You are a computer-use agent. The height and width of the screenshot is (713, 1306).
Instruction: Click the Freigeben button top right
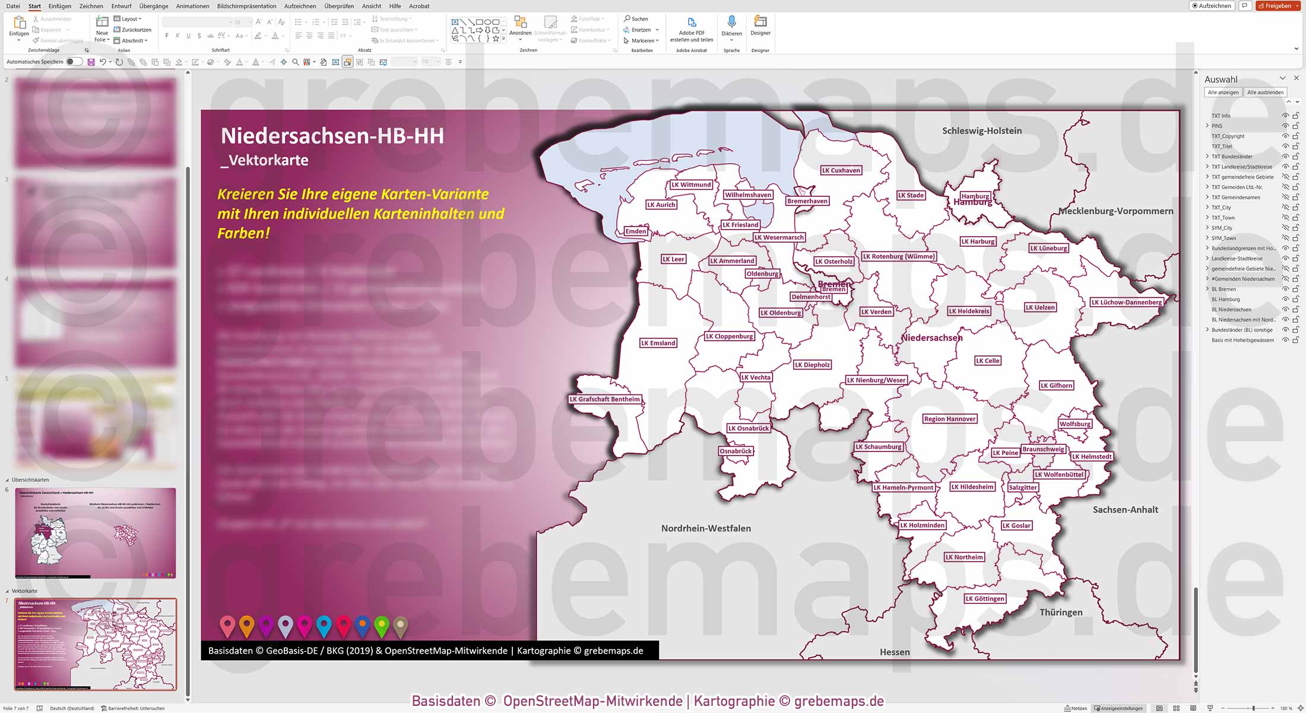click(x=1278, y=5)
